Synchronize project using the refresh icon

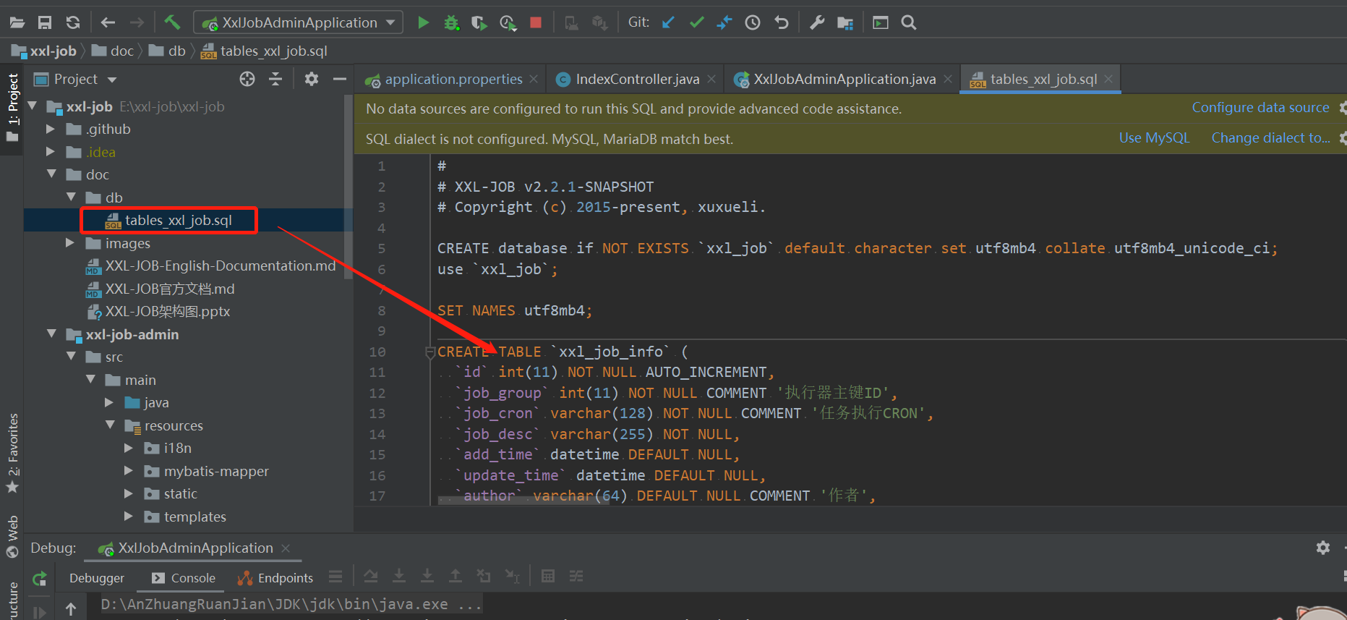pos(73,22)
